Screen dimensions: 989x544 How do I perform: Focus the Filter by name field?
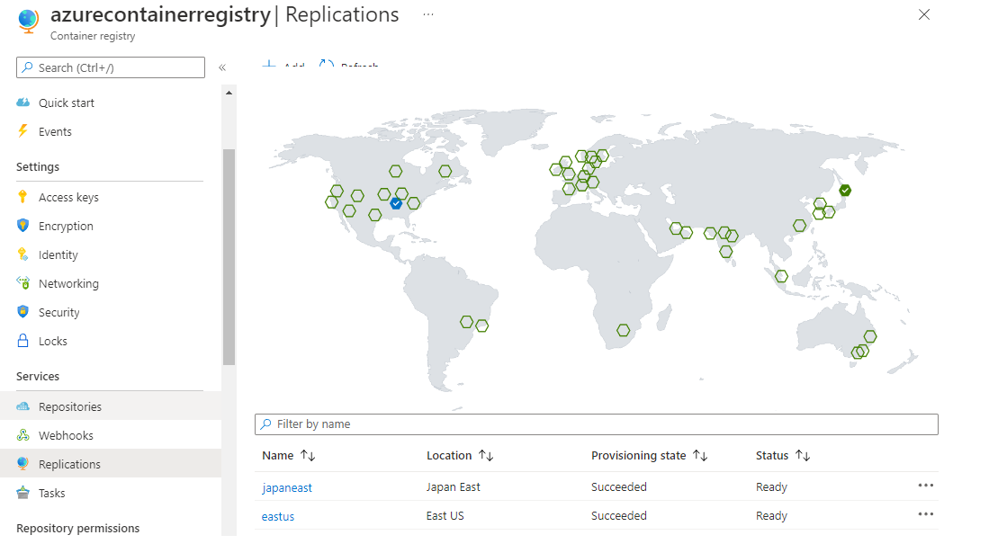[596, 424]
